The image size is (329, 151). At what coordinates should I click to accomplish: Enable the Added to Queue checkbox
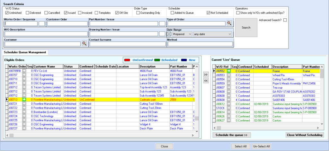(x=172, y=13)
